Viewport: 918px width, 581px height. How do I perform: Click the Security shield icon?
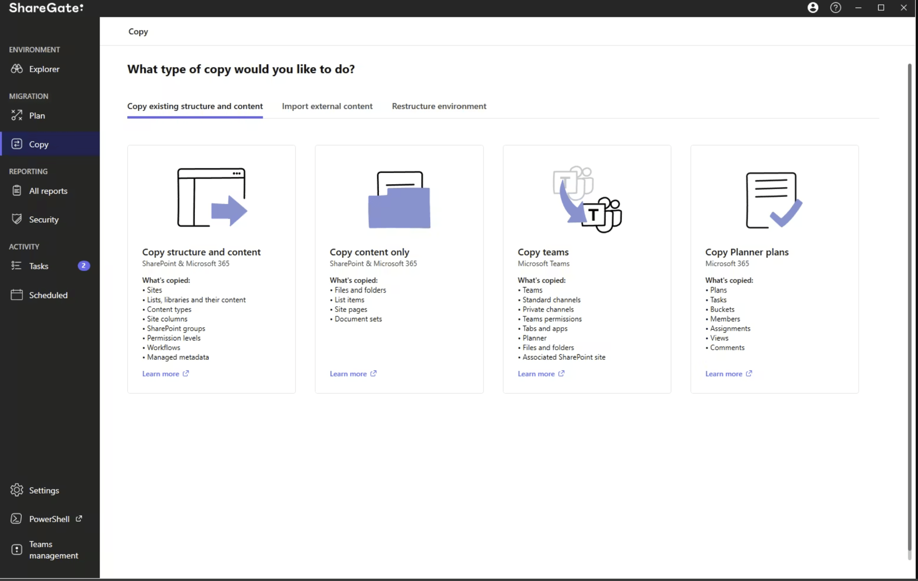pyautogui.click(x=17, y=219)
